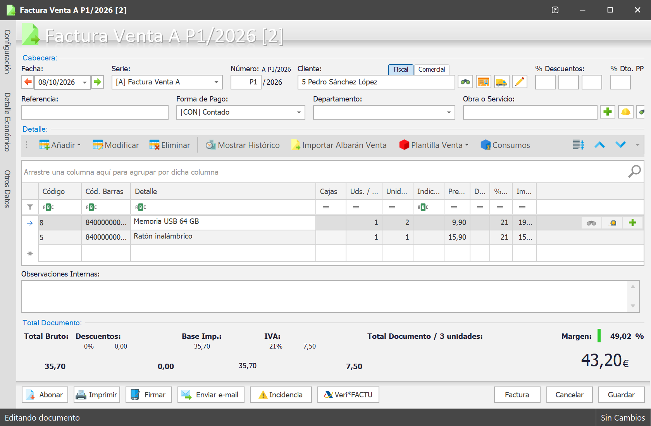Open the Fecha date dropdown

(84, 82)
